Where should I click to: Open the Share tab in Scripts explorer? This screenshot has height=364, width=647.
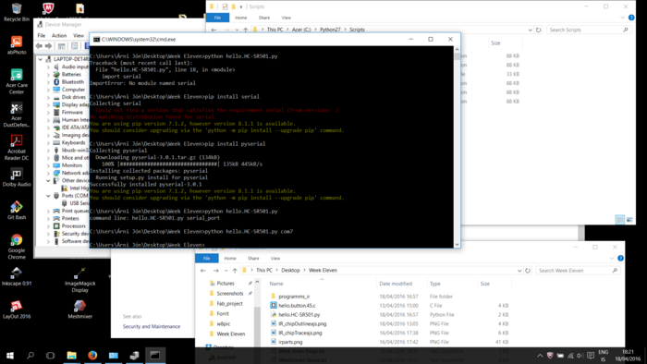tap(264, 18)
